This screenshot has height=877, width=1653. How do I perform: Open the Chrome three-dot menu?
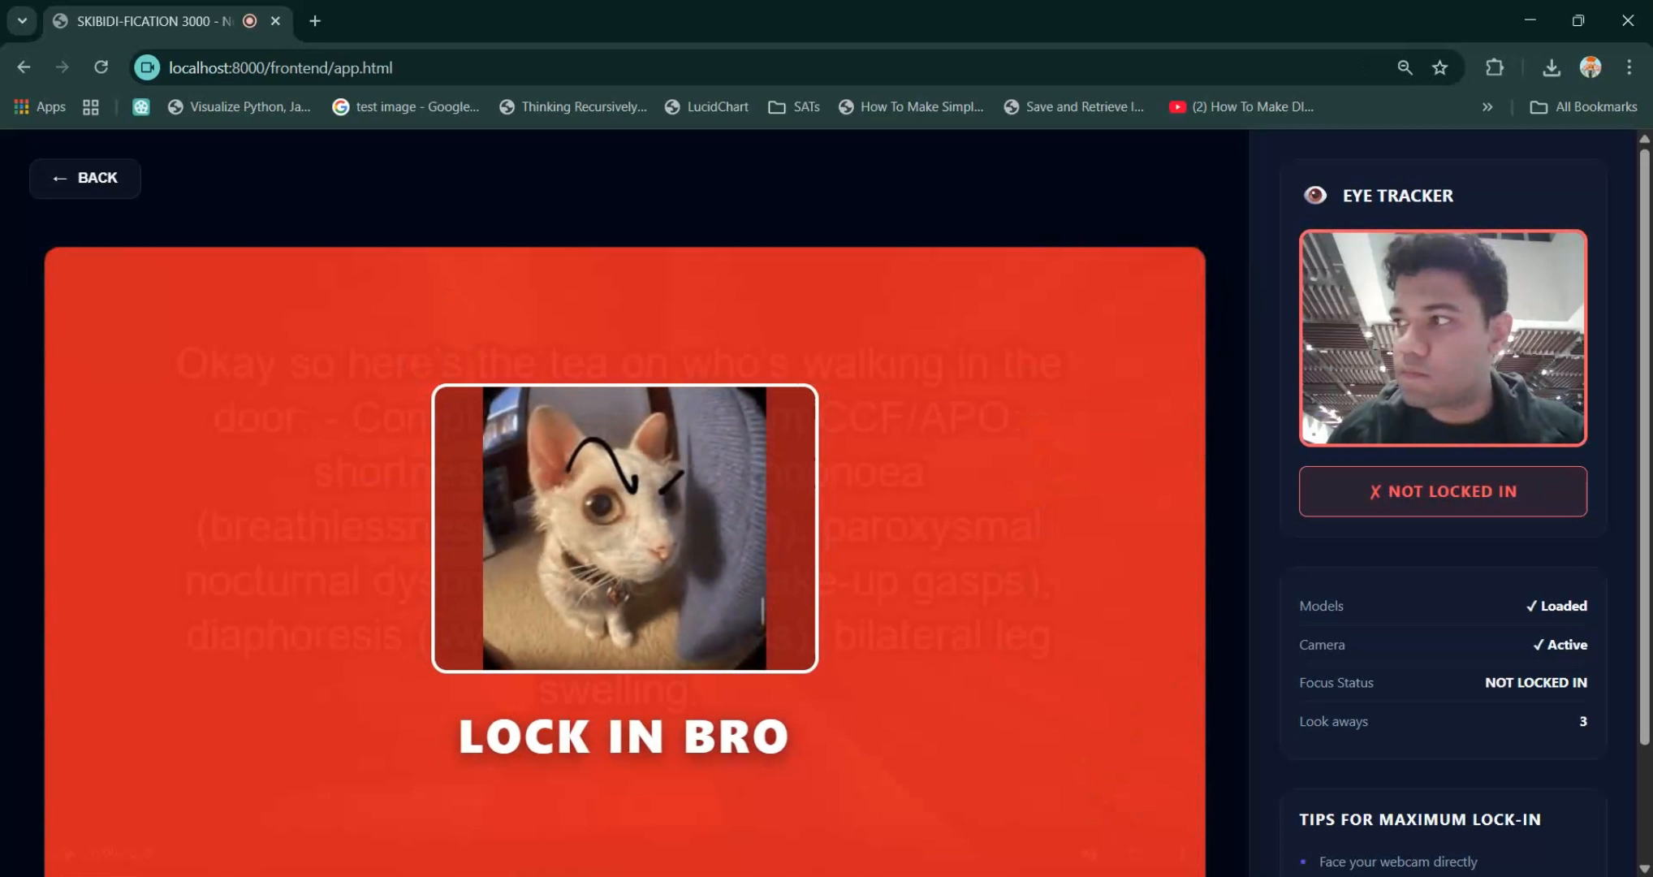1629,67
